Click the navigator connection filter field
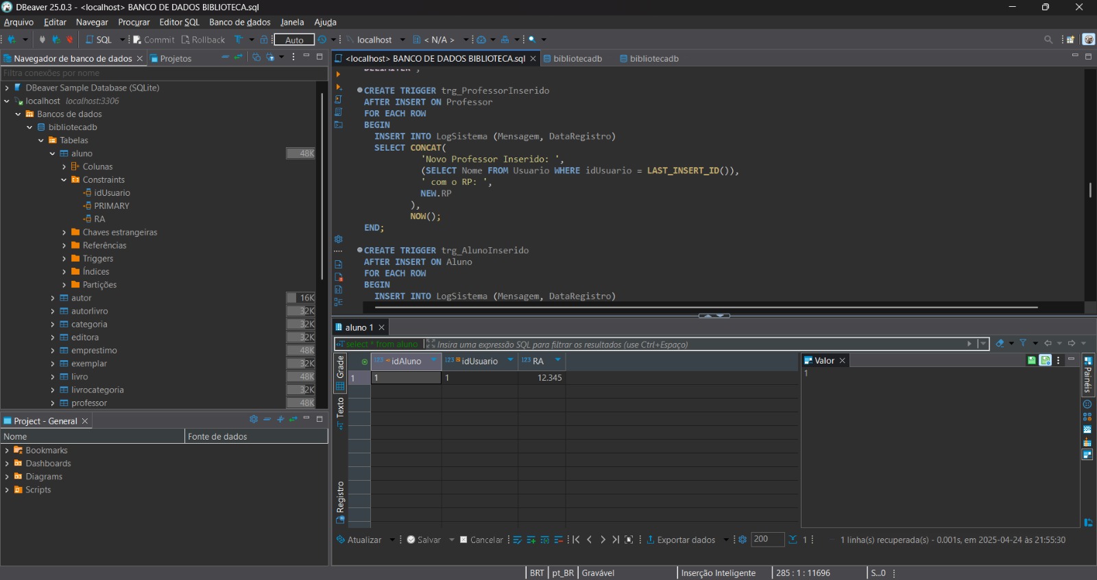This screenshot has width=1097, height=580. [163, 73]
